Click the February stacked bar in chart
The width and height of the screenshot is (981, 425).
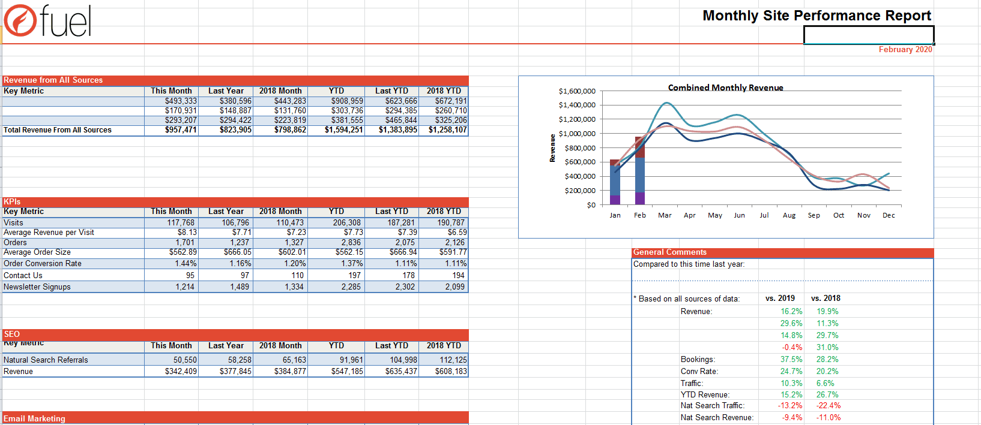click(640, 171)
